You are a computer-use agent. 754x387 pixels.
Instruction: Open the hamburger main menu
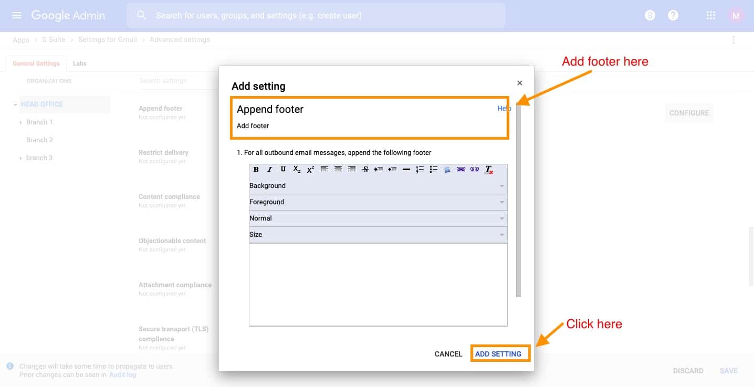(17, 15)
